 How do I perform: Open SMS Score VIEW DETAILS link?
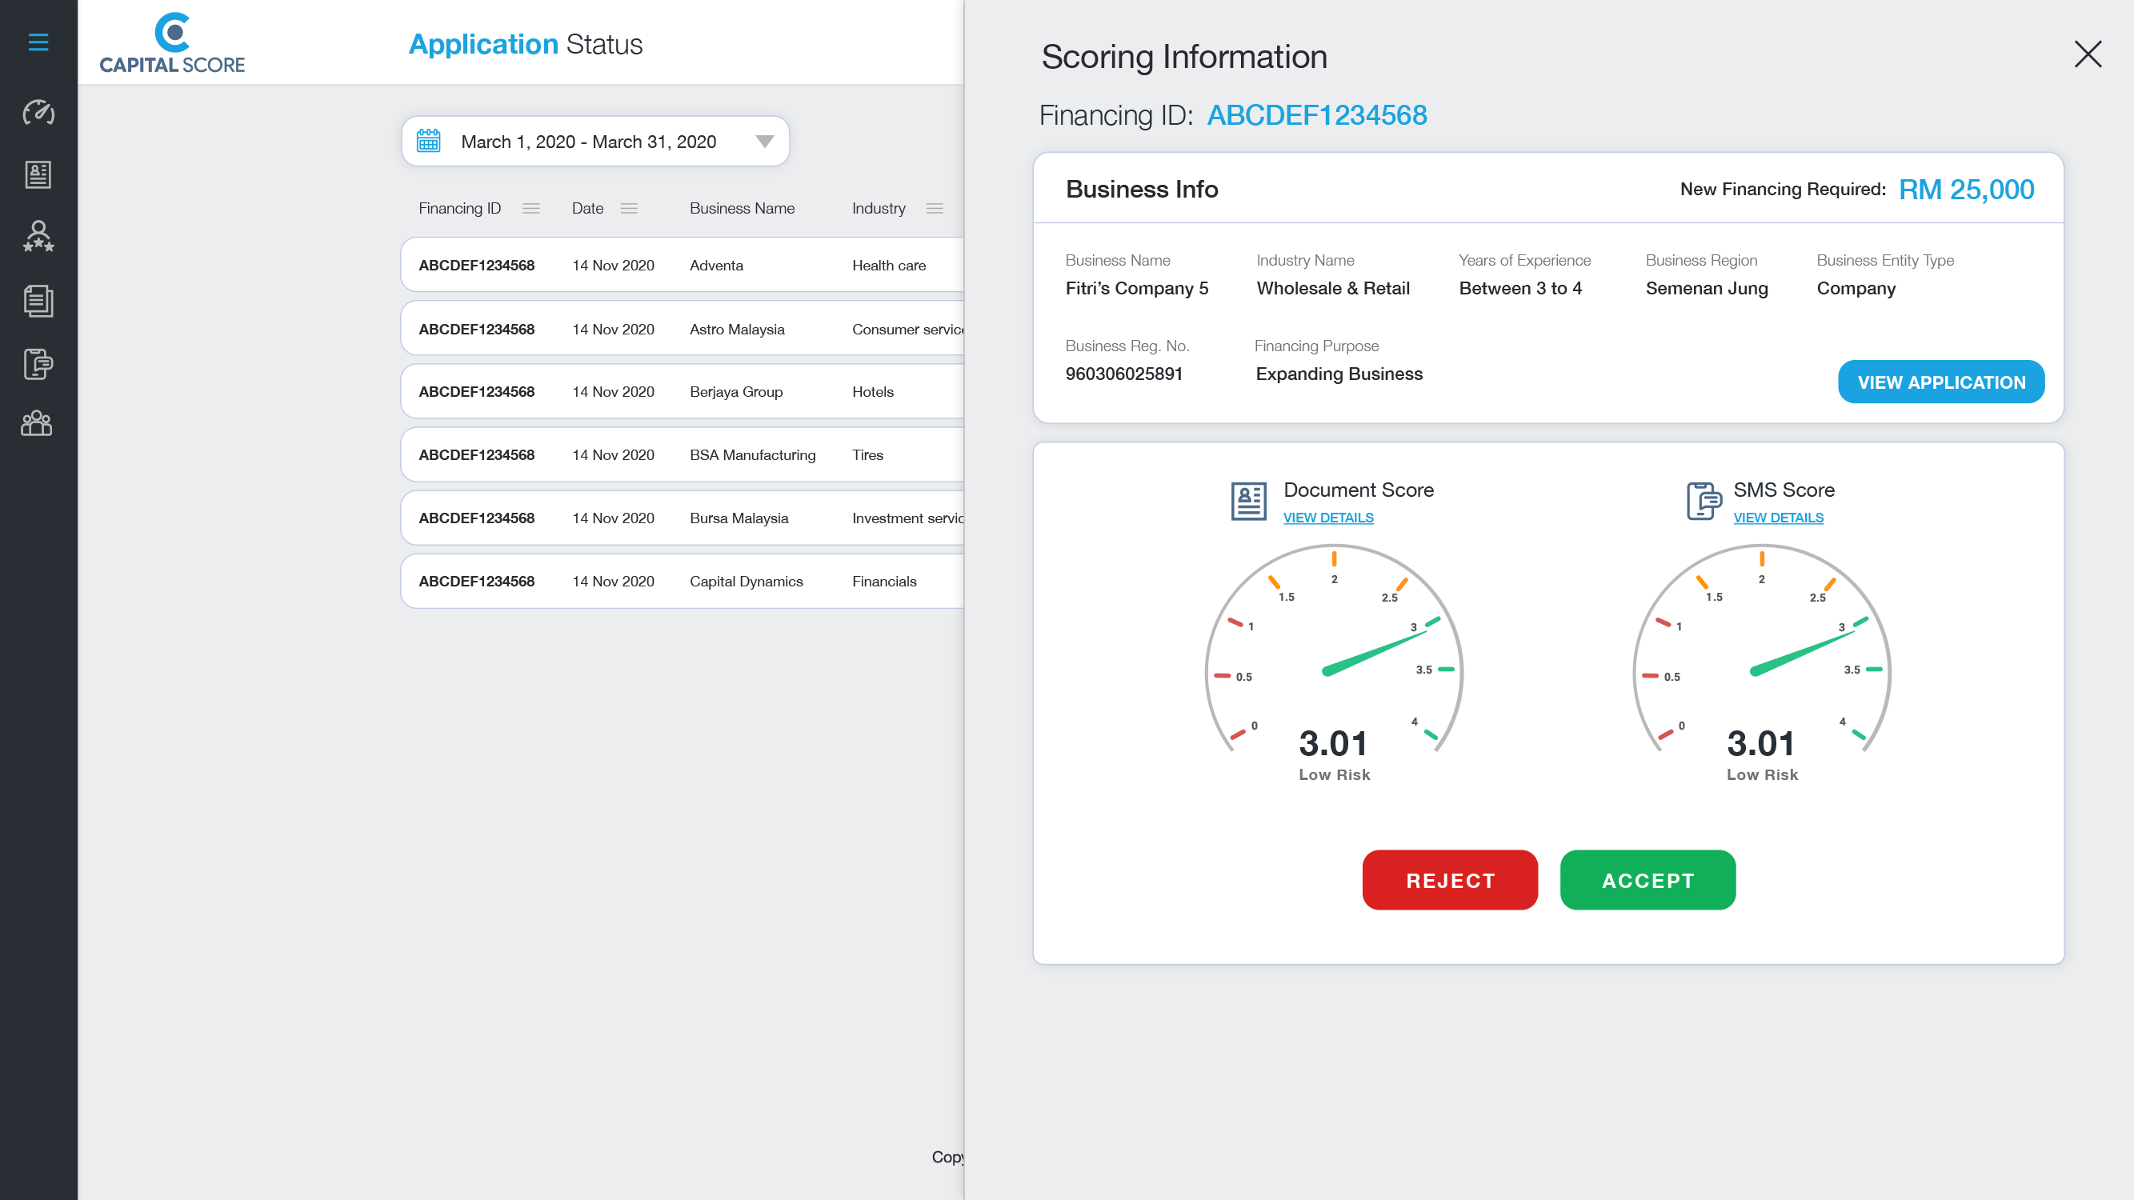tap(1778, 518)
